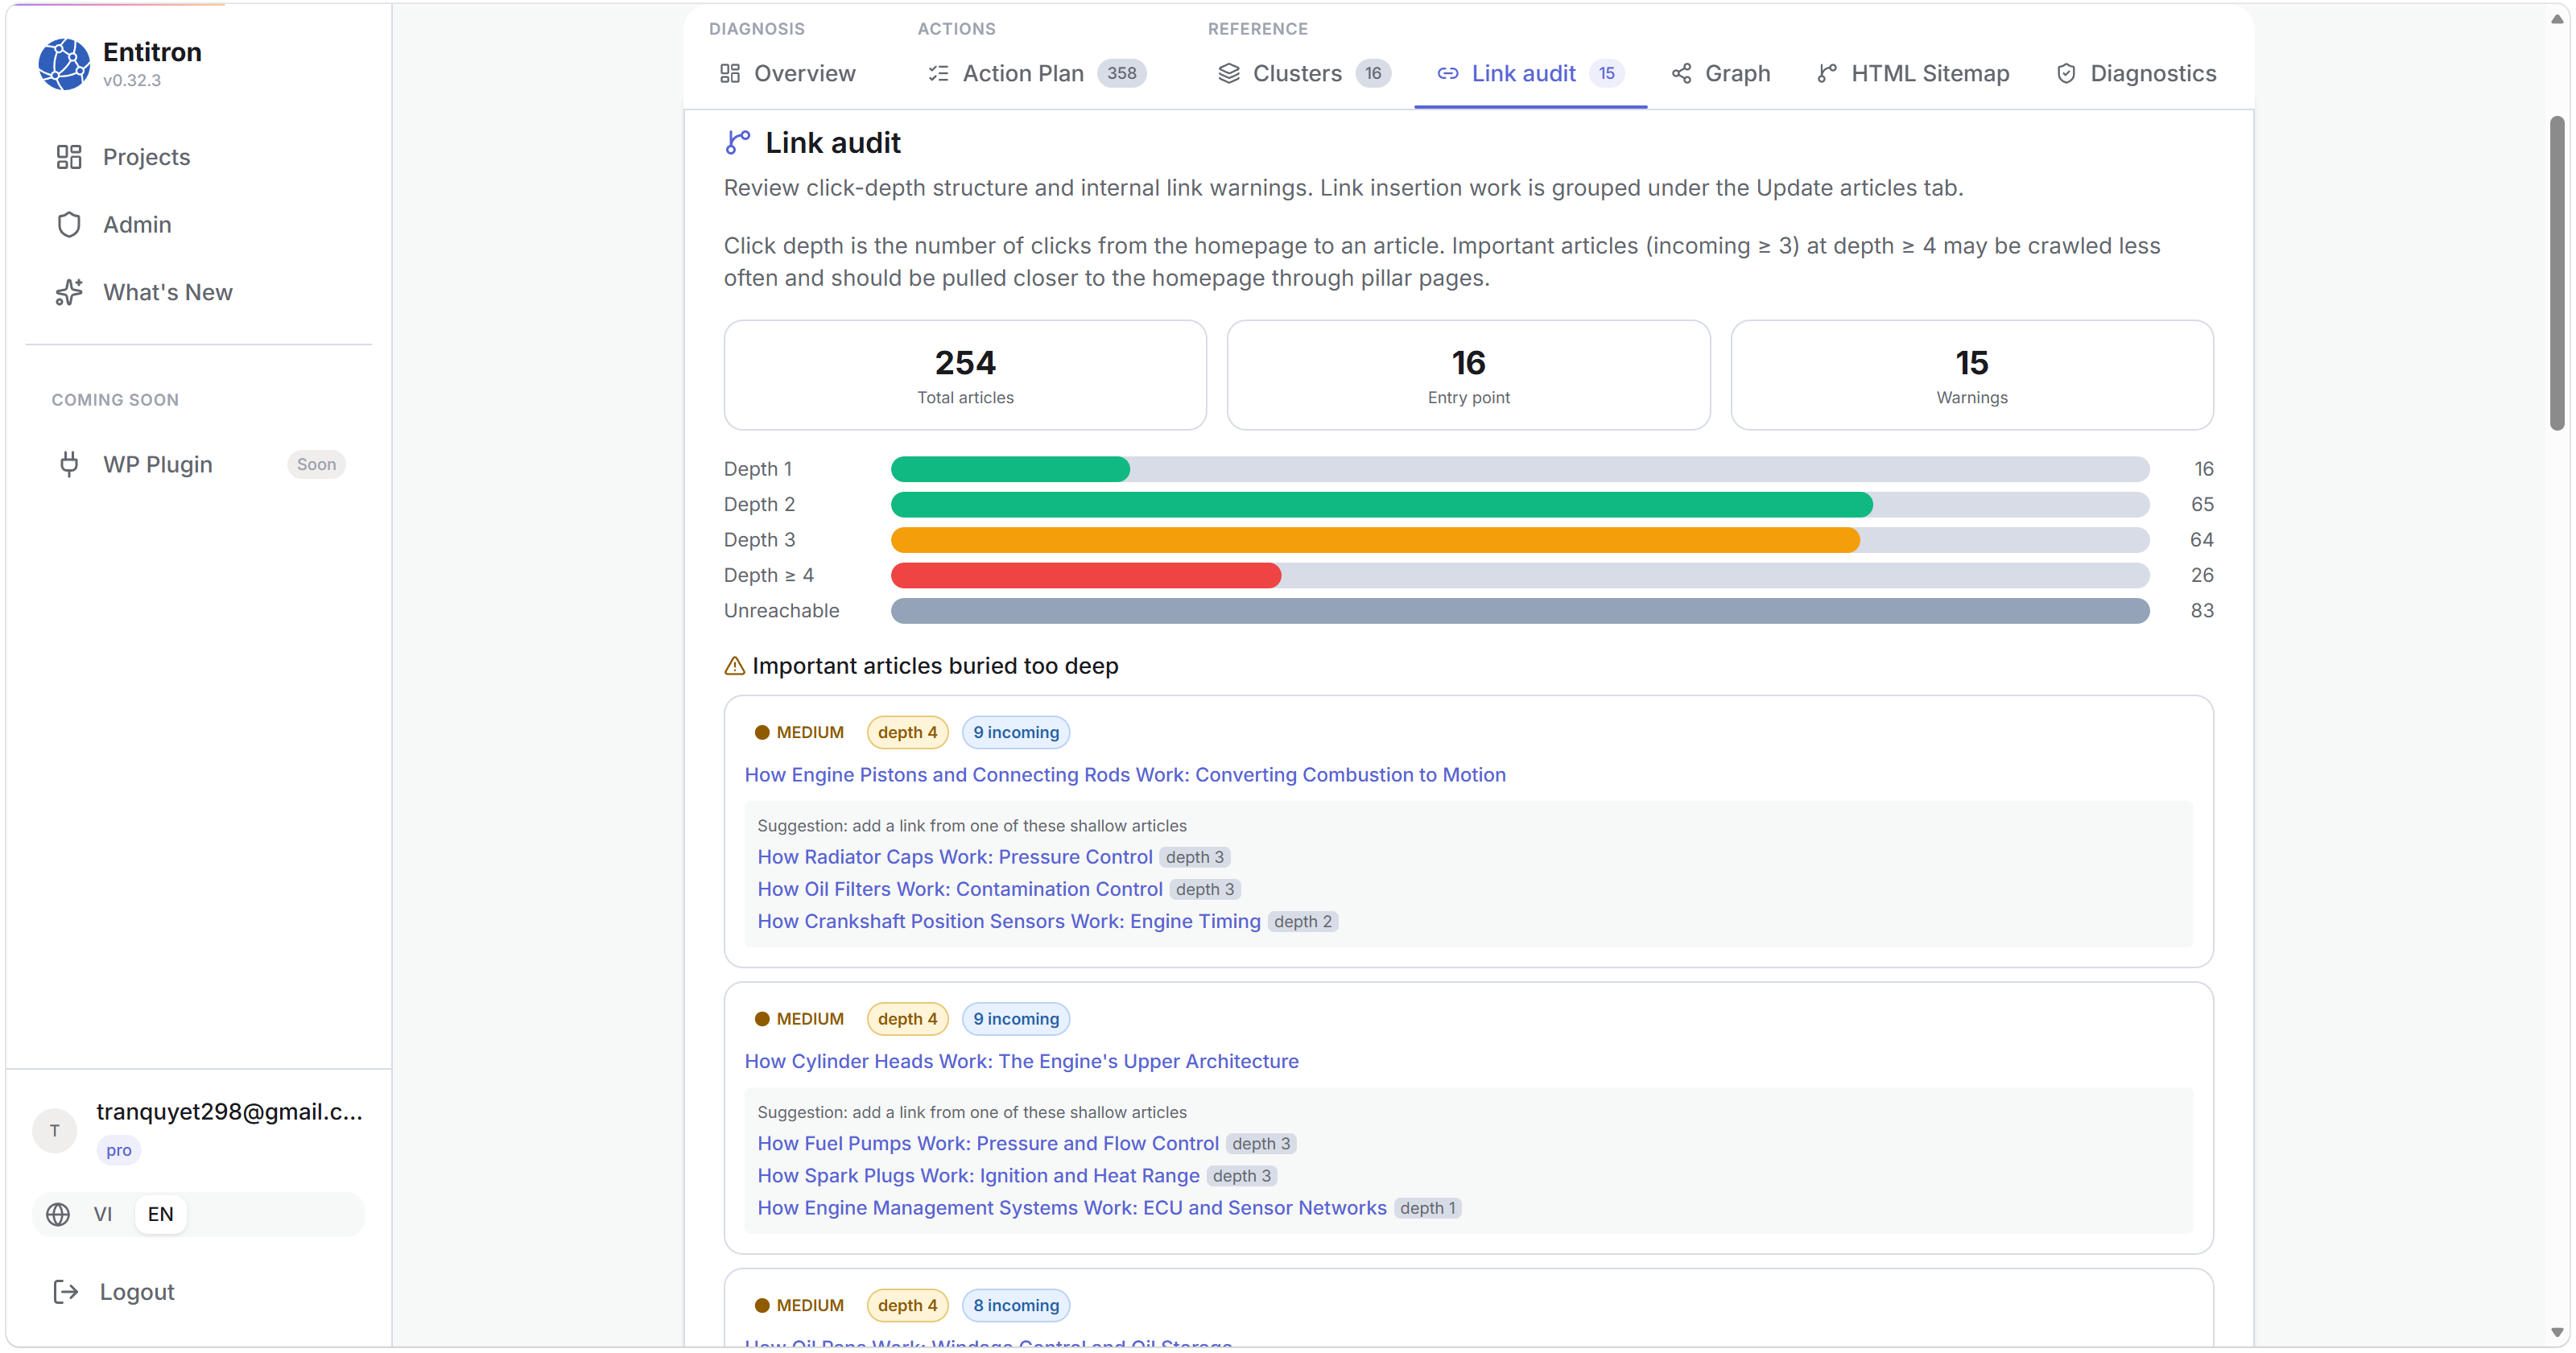Open How Radiator Caps Work link

click(x=955, y=857)
